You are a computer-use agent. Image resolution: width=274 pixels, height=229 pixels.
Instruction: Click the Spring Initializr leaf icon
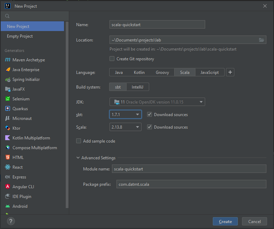[x=8, y=79]
